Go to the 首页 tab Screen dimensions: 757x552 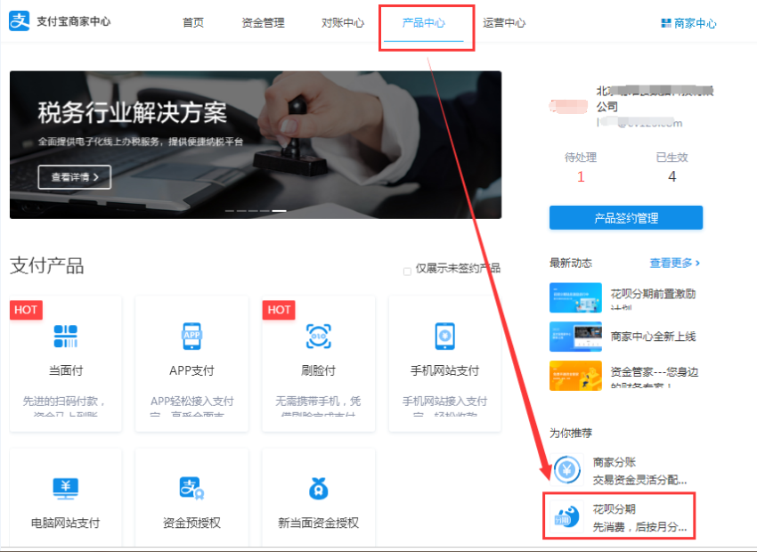point(193,22)
